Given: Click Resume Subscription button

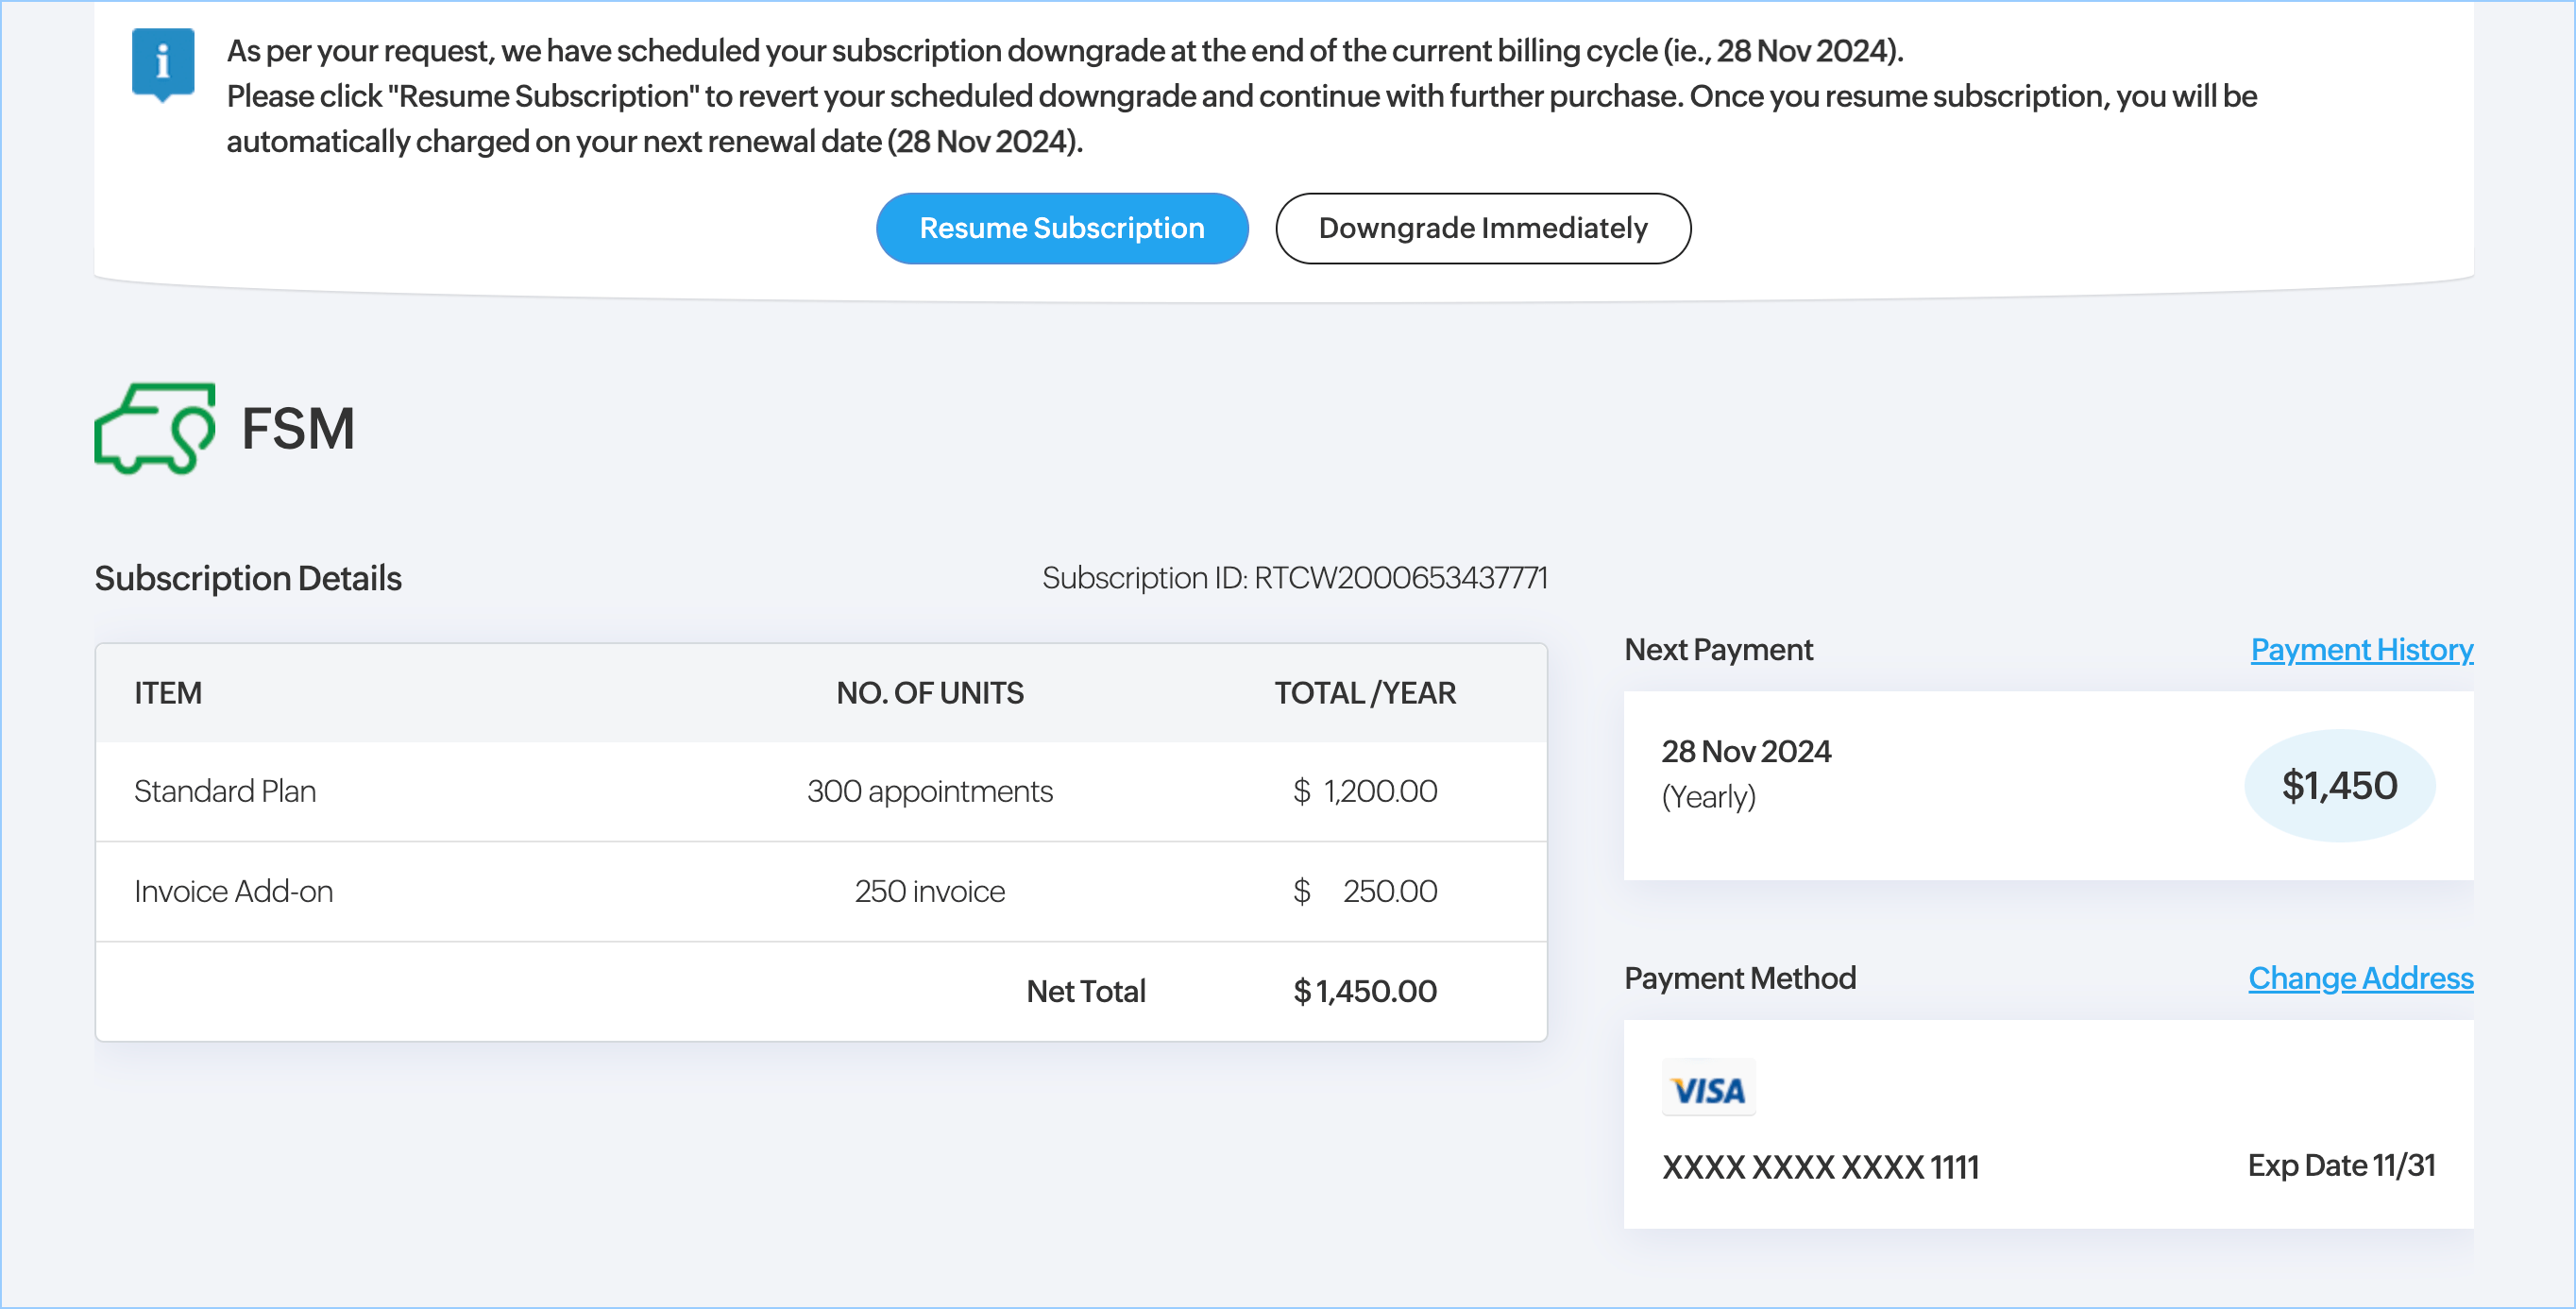Looking at the screenshot, I should pos(1061,228).
